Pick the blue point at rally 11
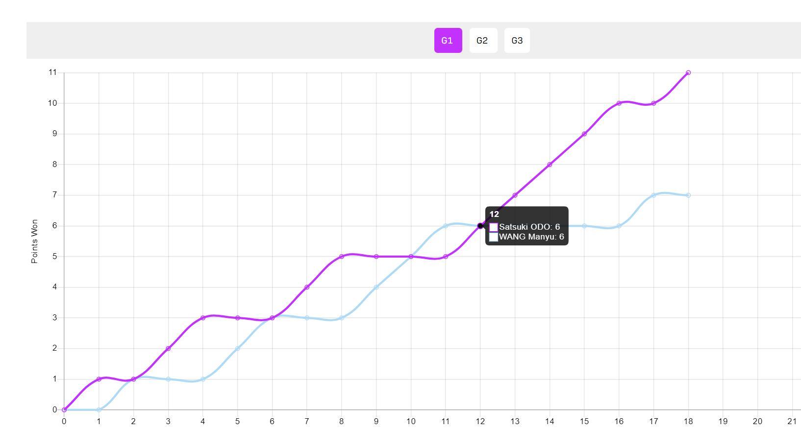Viewport: 801px width, 429px height. 446,226
